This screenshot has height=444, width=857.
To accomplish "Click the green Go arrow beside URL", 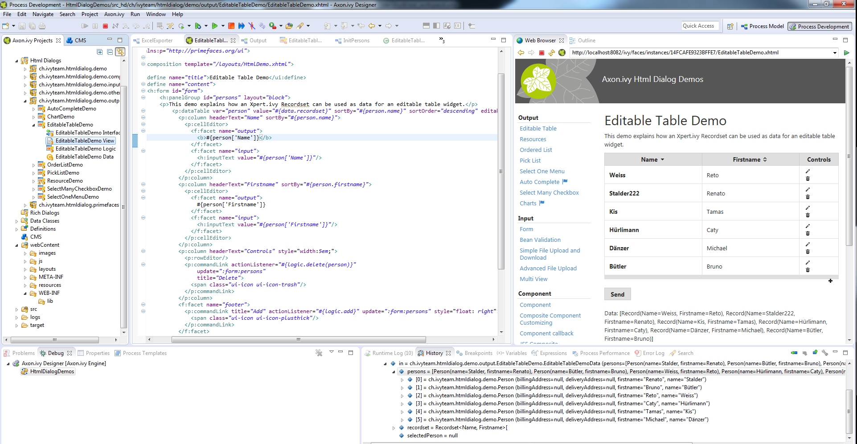I will pyautogui.click(x=846, y=53).
